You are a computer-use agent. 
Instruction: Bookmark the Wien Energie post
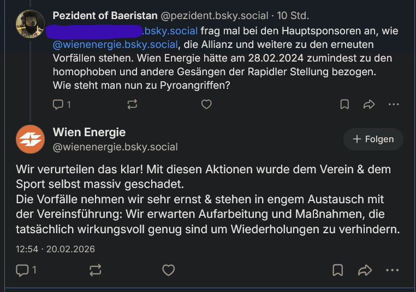click(x=338, y=270)
